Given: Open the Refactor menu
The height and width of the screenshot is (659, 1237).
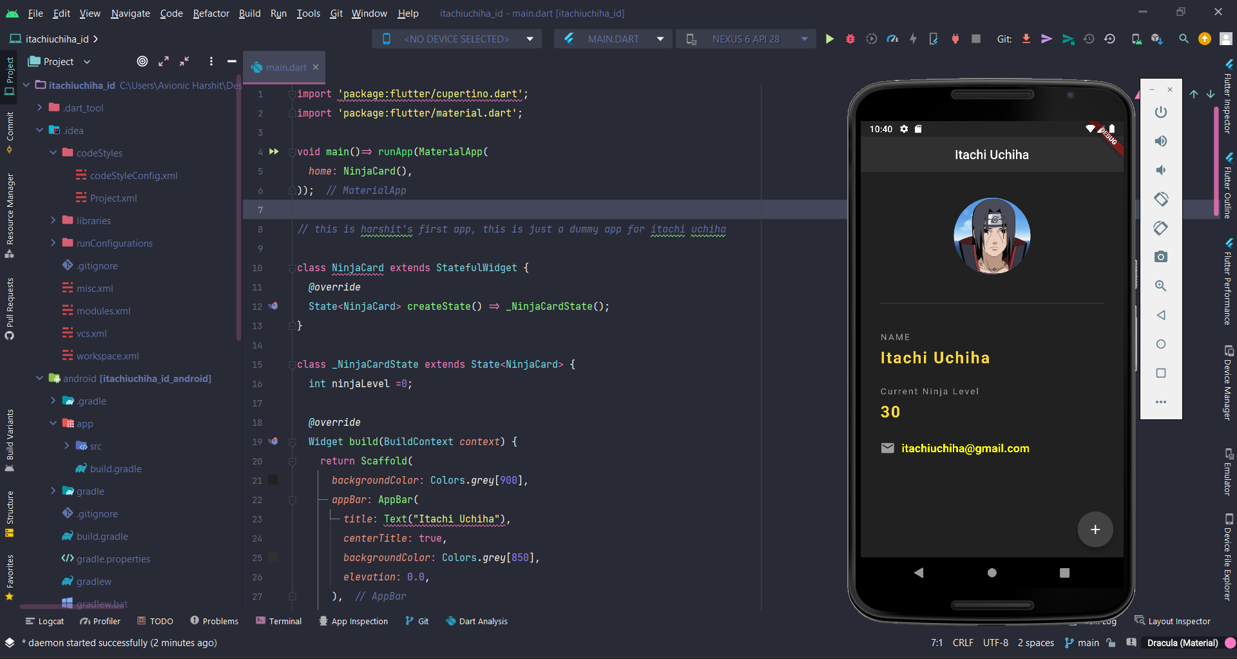Looking at the screenshot, I should coord(211,13).
